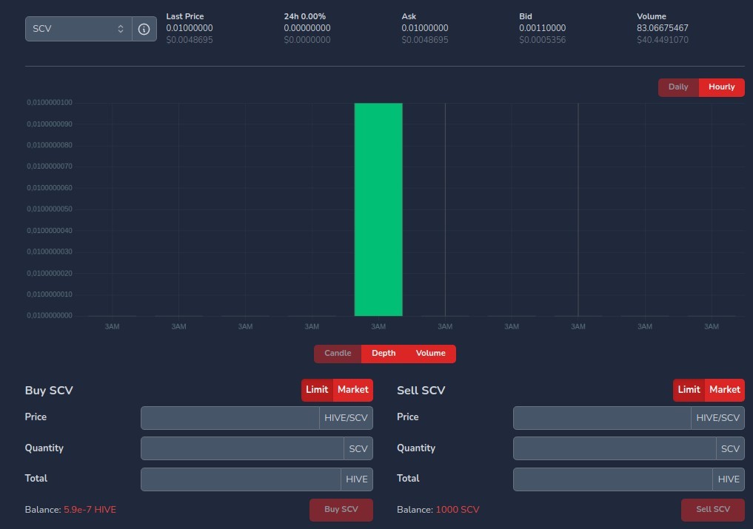The width and height of the screenshot is (753, 529).
Task: Choose Limit order type for Sell SCV
Action: [x=689, y=390]
